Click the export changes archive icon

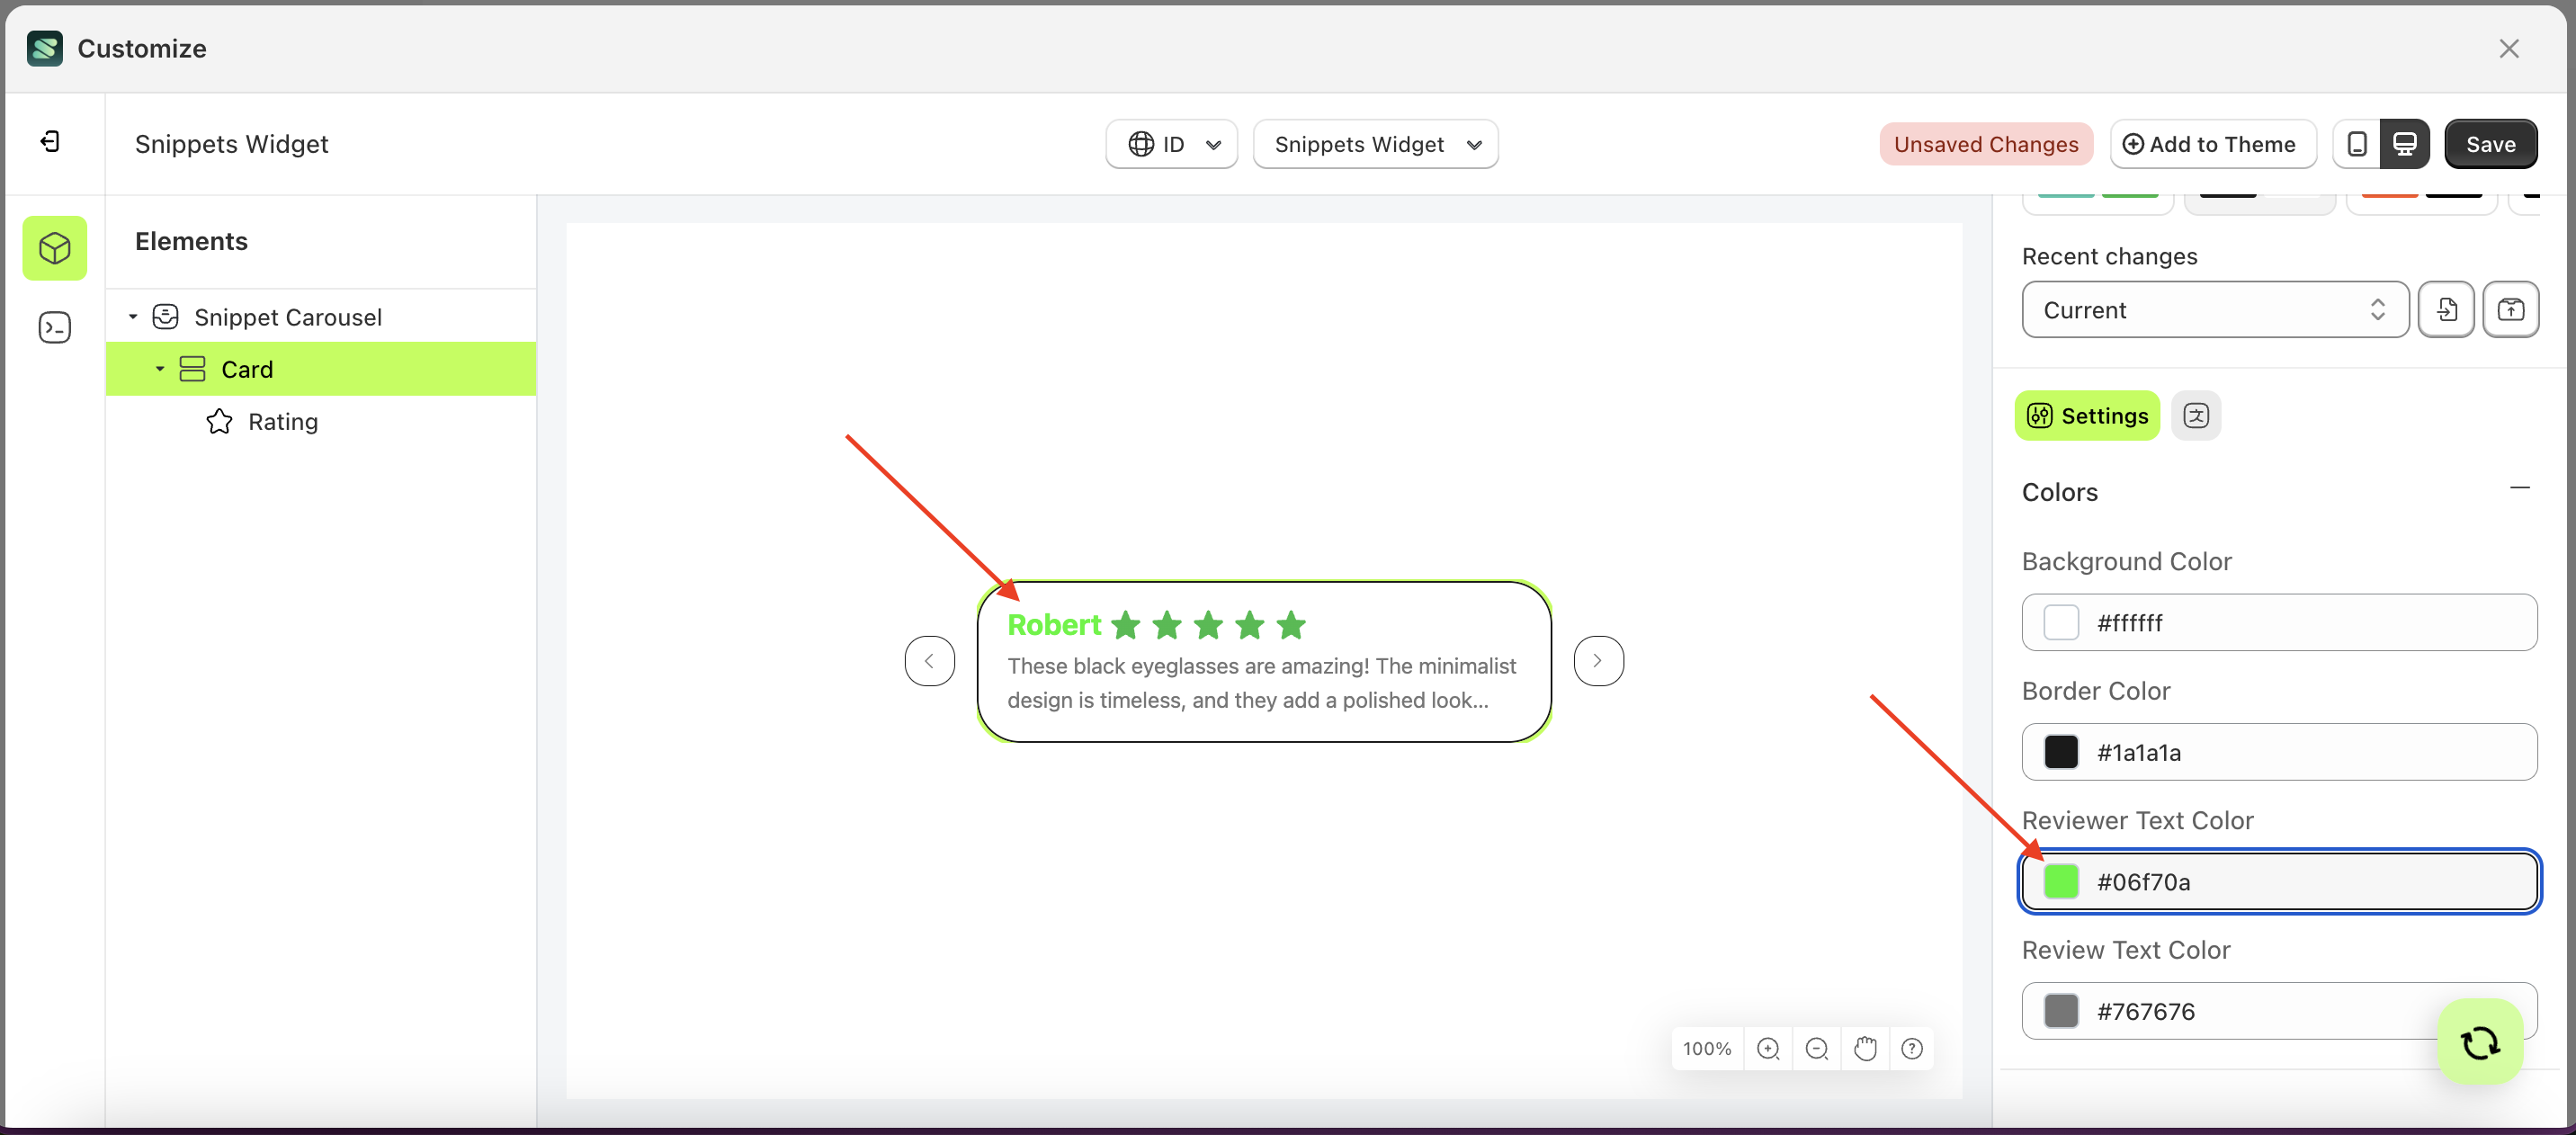2511,309
